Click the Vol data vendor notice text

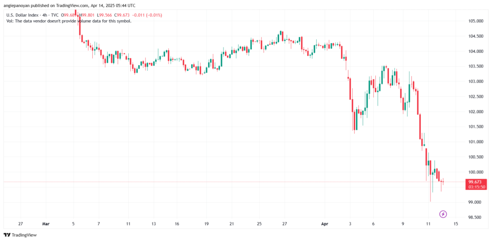click(68, 21)
